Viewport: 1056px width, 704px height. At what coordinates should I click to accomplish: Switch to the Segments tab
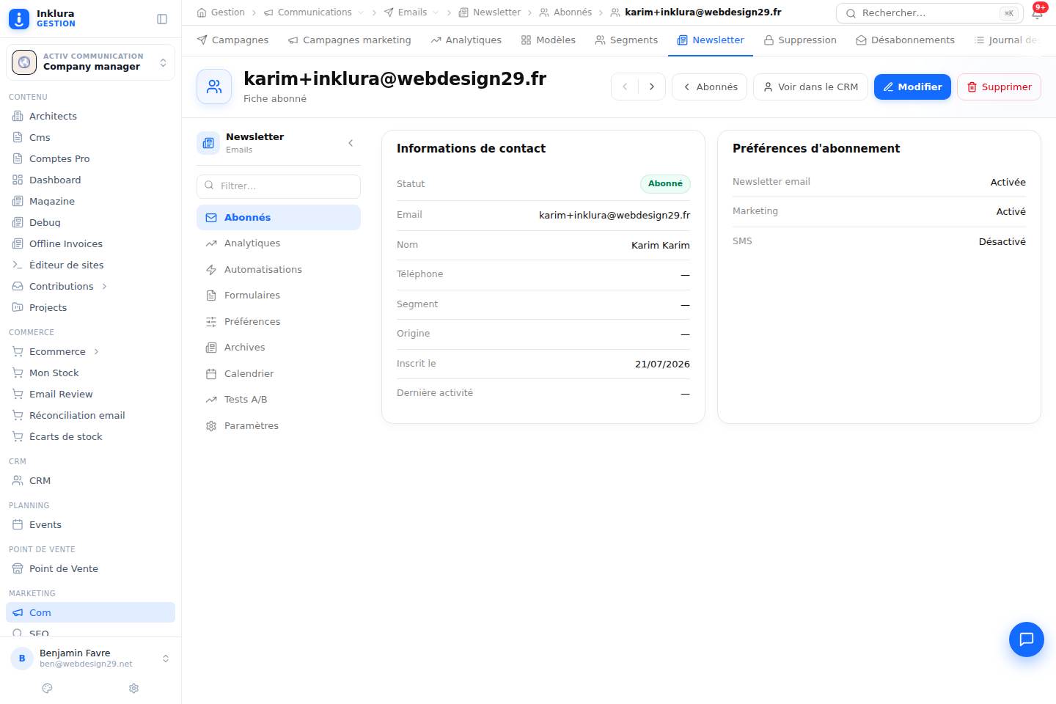pyautogui.click(x=626, y=40)
